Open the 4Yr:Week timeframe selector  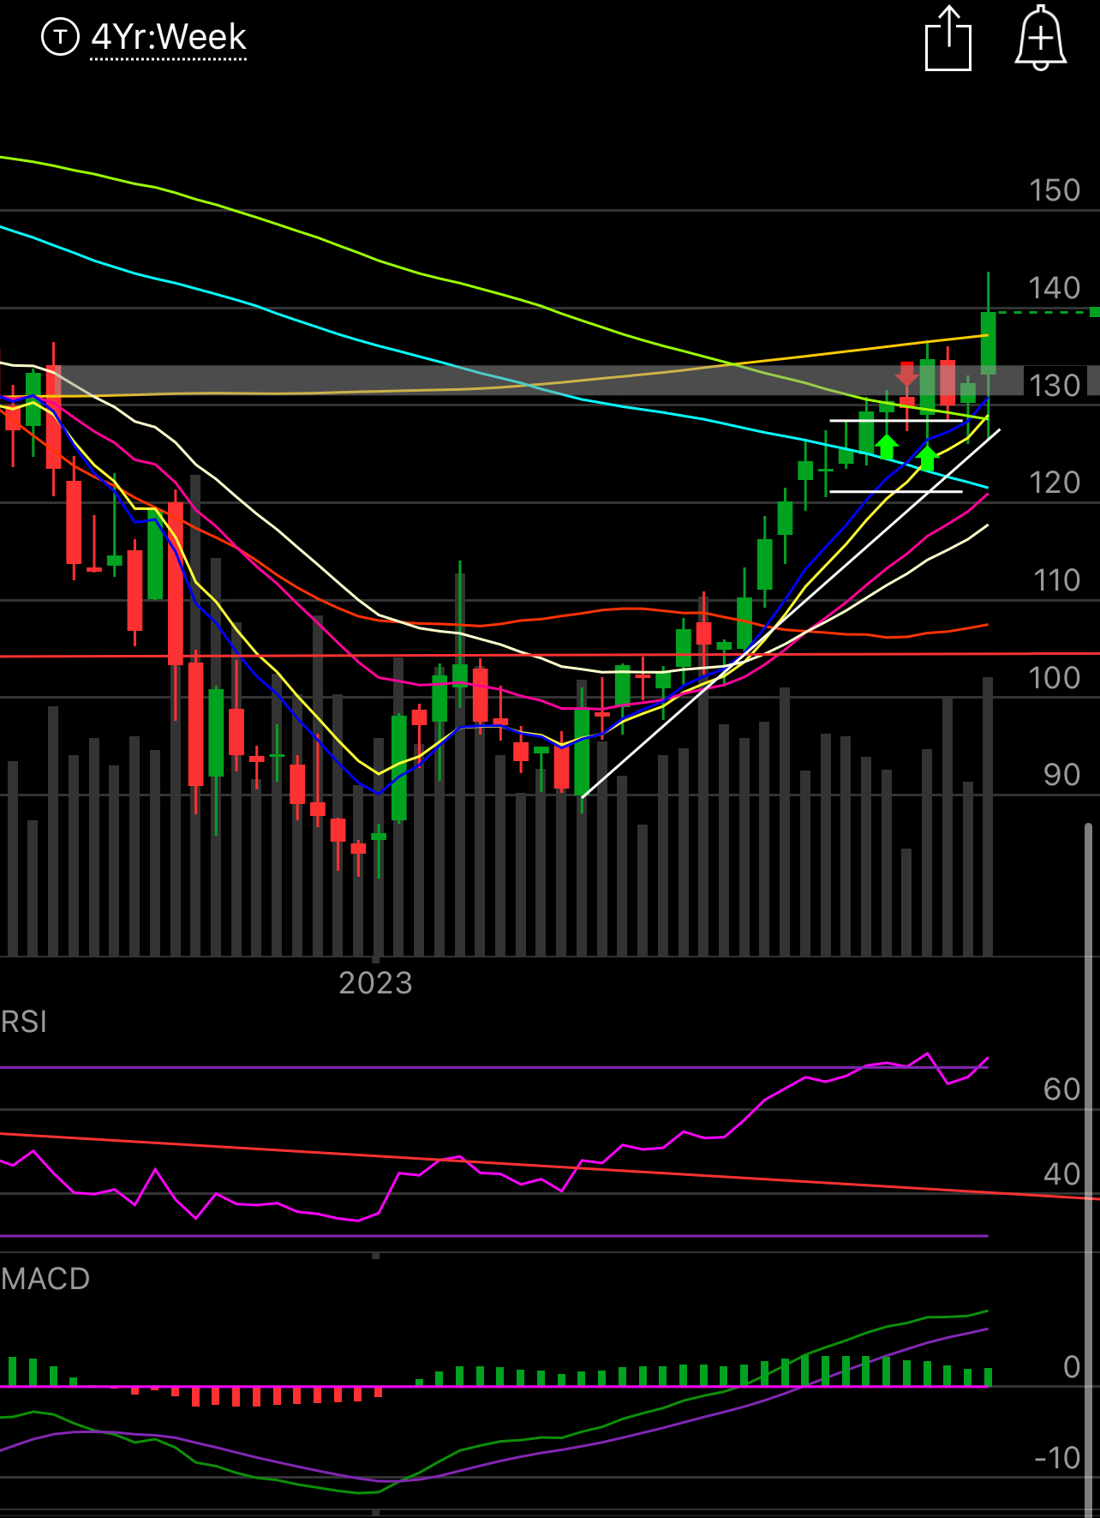click(x=169, y=38)
